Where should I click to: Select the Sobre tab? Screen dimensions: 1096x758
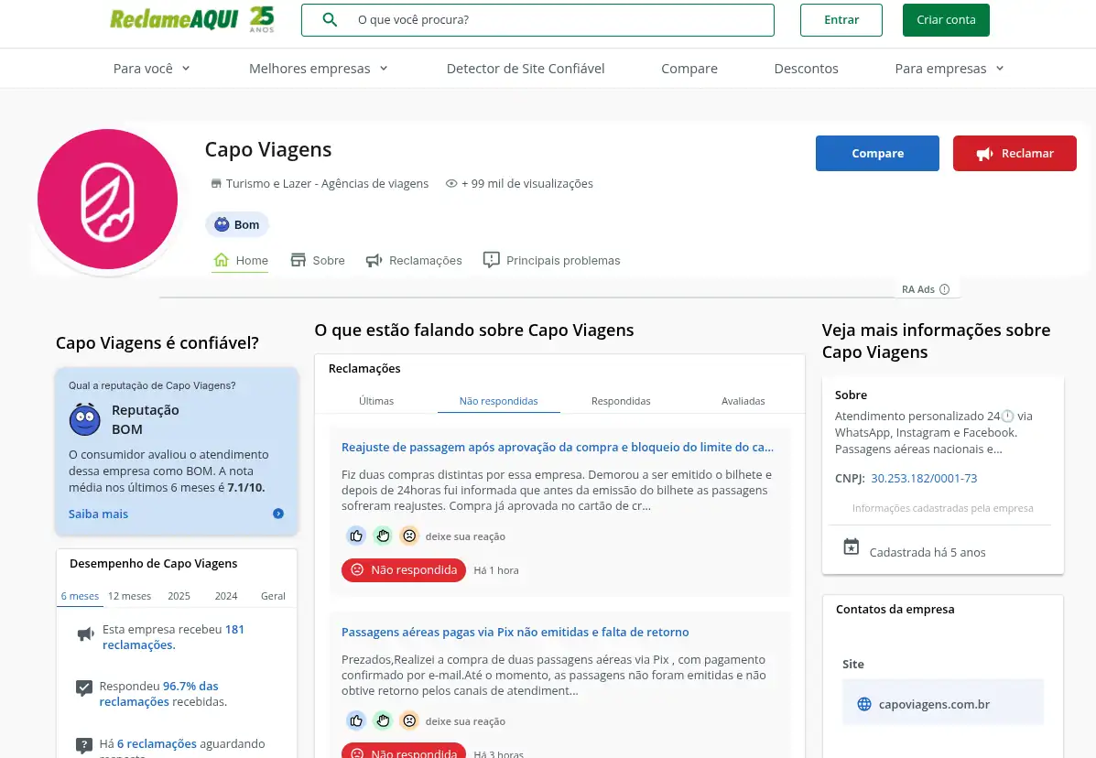click(x=318, y=260)
